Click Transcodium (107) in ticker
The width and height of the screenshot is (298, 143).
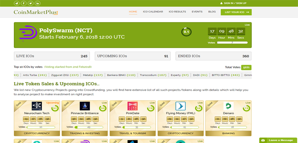tap(153, 75)
